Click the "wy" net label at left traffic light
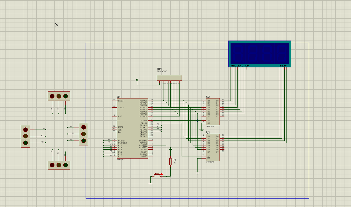Screen dimensions: 351x207 point(42,135)
